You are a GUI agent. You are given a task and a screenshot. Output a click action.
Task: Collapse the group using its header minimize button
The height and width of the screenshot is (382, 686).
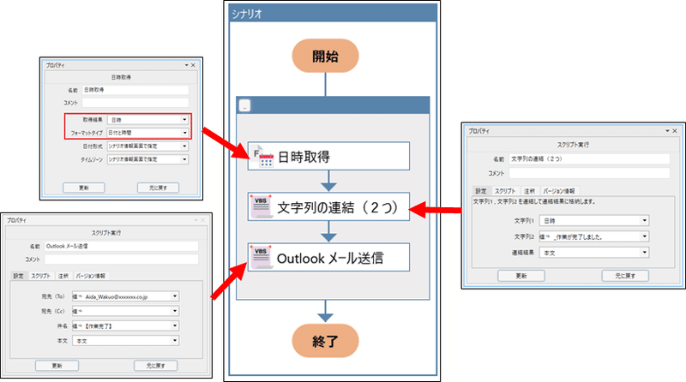[x=244, y=105]
